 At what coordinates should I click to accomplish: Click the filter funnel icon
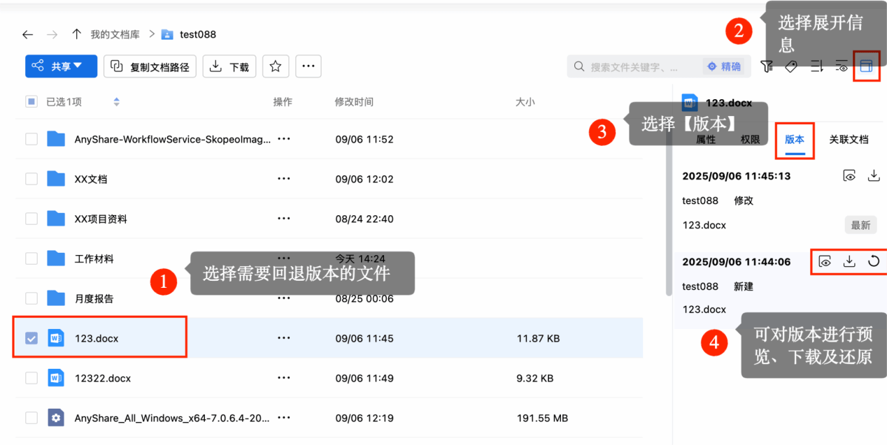tap(767, 66)
